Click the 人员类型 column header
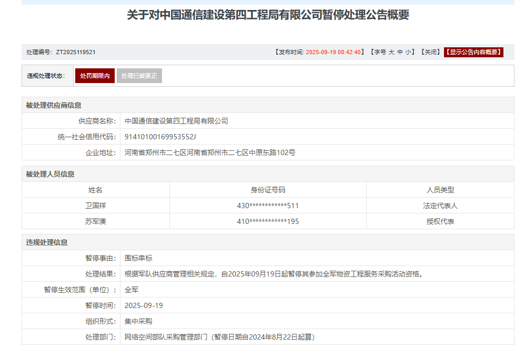Image resolution: width=525 pixels, height=348 pixels. point(440,190)
